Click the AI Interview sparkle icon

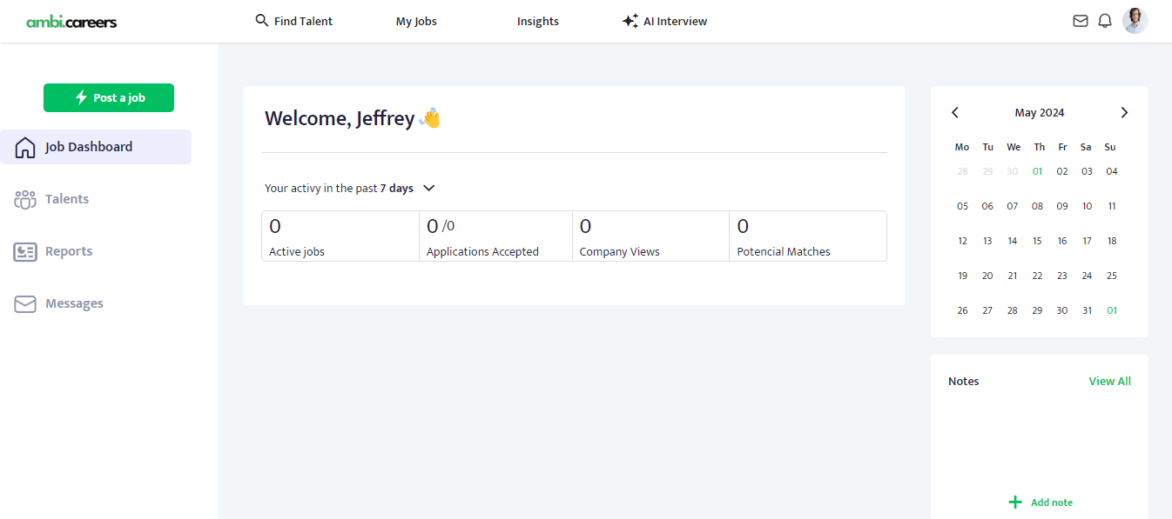click(630, 21)
